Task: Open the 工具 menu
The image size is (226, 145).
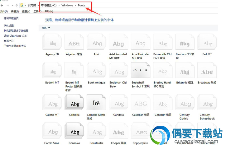Action: point(37,11)
